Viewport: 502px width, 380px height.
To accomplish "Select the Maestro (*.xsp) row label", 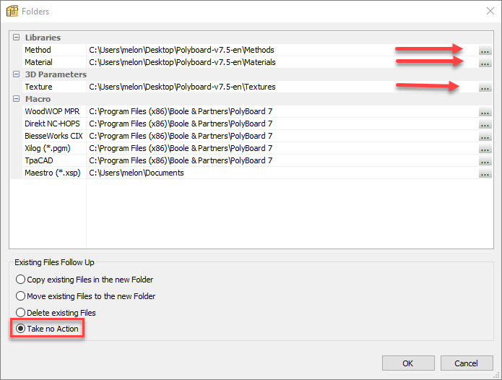I will [x=53, y=173].
